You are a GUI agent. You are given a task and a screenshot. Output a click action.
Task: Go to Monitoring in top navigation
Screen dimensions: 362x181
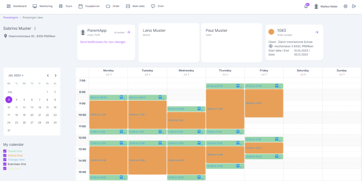pos(42,6)
